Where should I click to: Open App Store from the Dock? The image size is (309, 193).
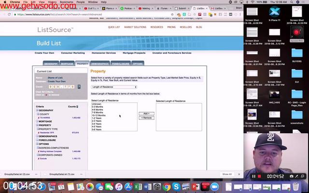128,187
